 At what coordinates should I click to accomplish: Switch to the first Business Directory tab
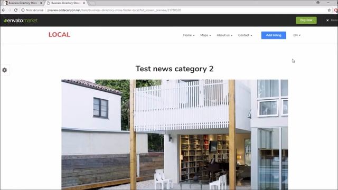(23, 3)
